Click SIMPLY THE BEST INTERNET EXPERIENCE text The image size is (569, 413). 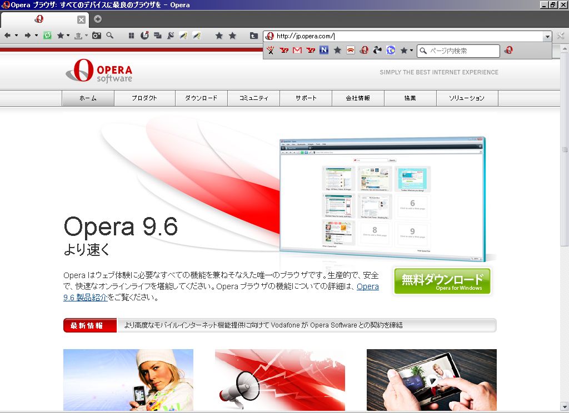[x=439, y=72]
